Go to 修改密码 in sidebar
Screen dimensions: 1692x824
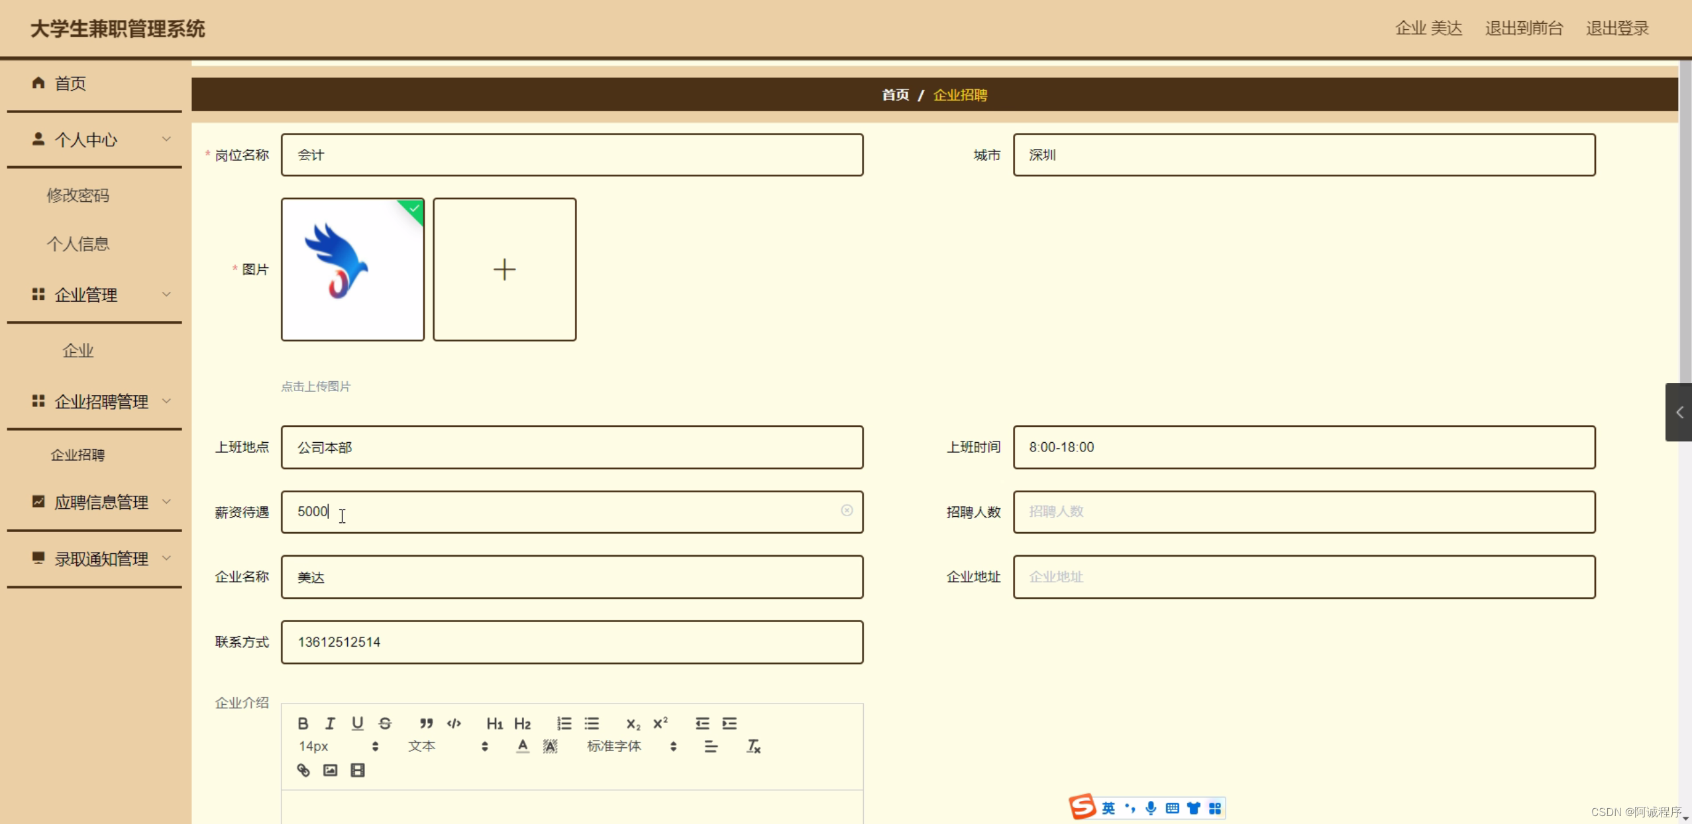tap(78, 195)
